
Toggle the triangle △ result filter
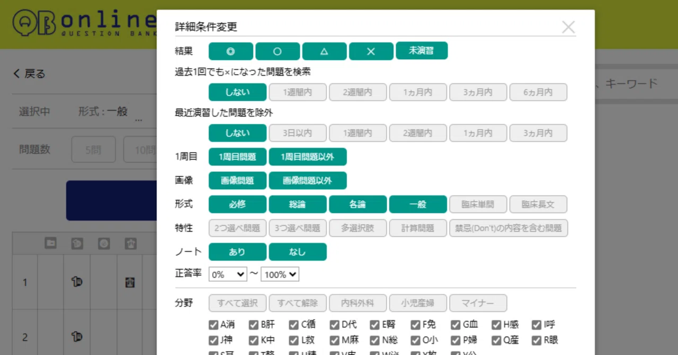(x=324, y=51)
